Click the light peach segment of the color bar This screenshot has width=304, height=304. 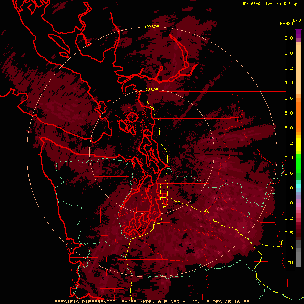(x=298, y=70)
